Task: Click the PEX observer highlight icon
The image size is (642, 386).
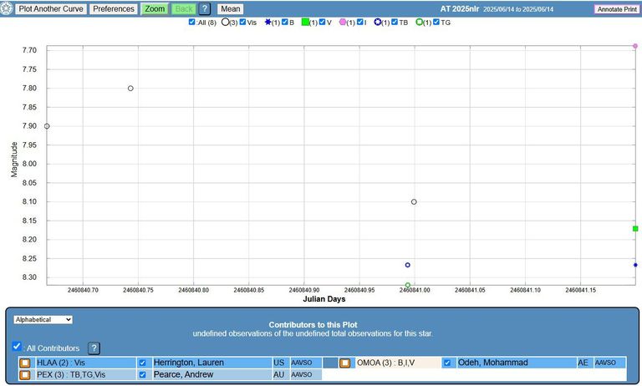Action: pyautogui.click(x=25, y=375)
